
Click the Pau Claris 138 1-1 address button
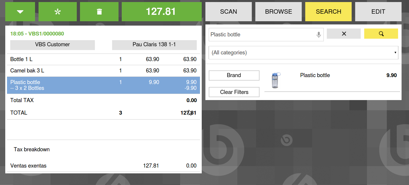(x=154, y=45)
